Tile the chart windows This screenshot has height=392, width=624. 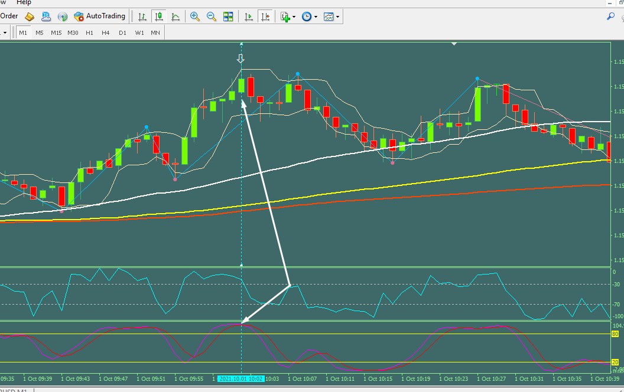228,17
